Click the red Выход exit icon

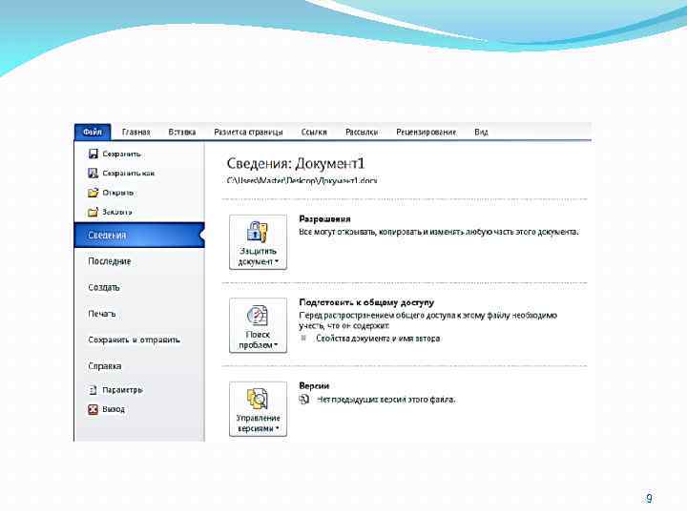tap(93, 409)
